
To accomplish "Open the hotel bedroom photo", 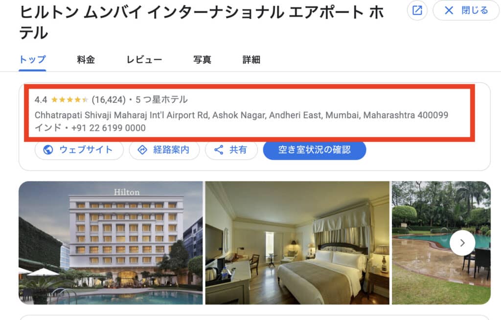I will tap(297, 243).
